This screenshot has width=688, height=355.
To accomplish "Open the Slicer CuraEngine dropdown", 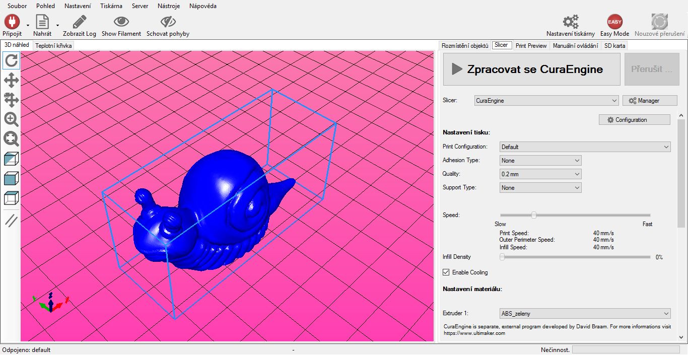I will tap(546, 101).
